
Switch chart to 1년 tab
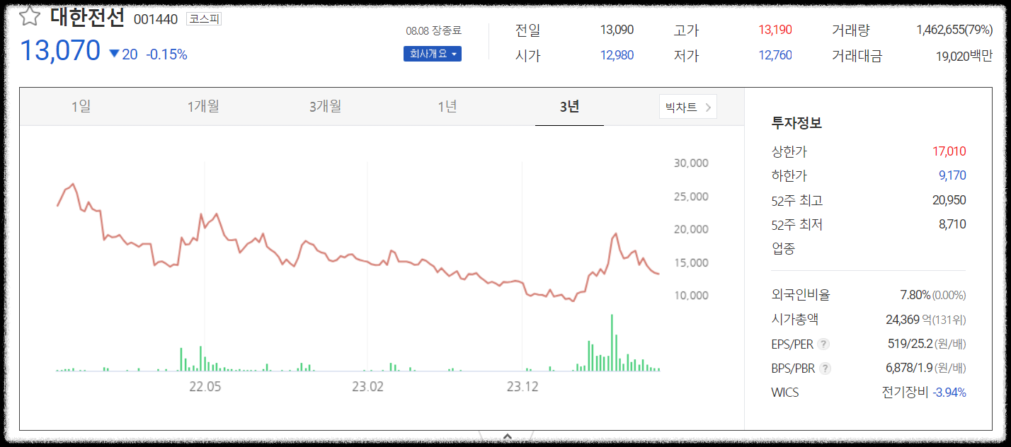pyautogui.click(x=447, y=107)
